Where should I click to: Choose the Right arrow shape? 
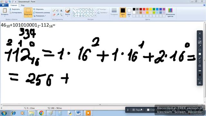pyautogui.click(x=86, y=13)
